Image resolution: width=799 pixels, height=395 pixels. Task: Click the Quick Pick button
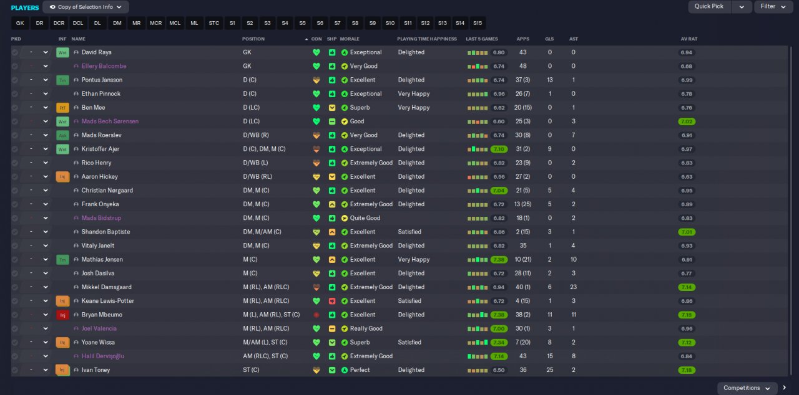[x=709, y=7]
